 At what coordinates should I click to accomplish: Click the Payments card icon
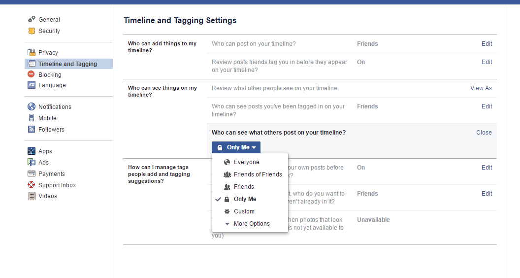pos(32,174)
